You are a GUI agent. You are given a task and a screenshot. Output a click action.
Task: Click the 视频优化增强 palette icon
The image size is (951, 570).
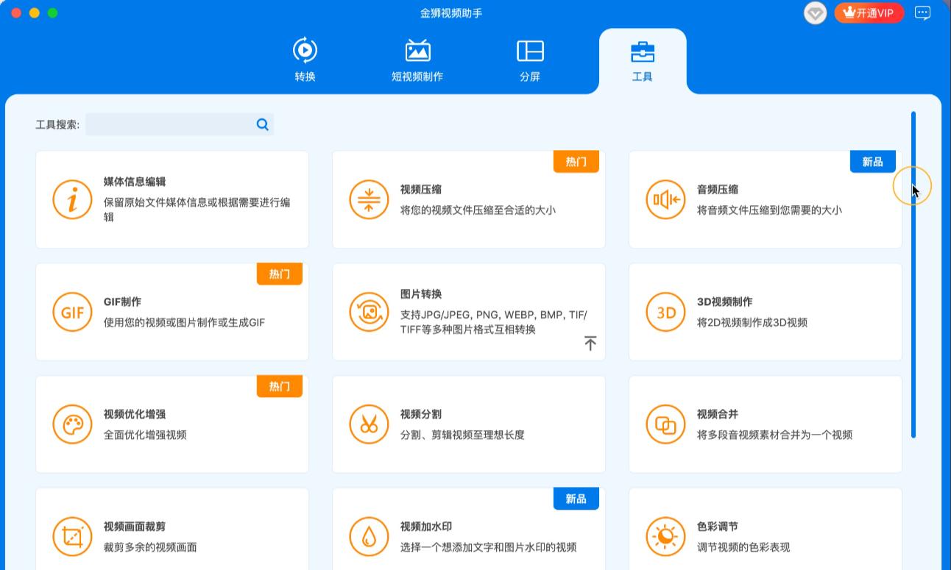(x=72, y=424)
